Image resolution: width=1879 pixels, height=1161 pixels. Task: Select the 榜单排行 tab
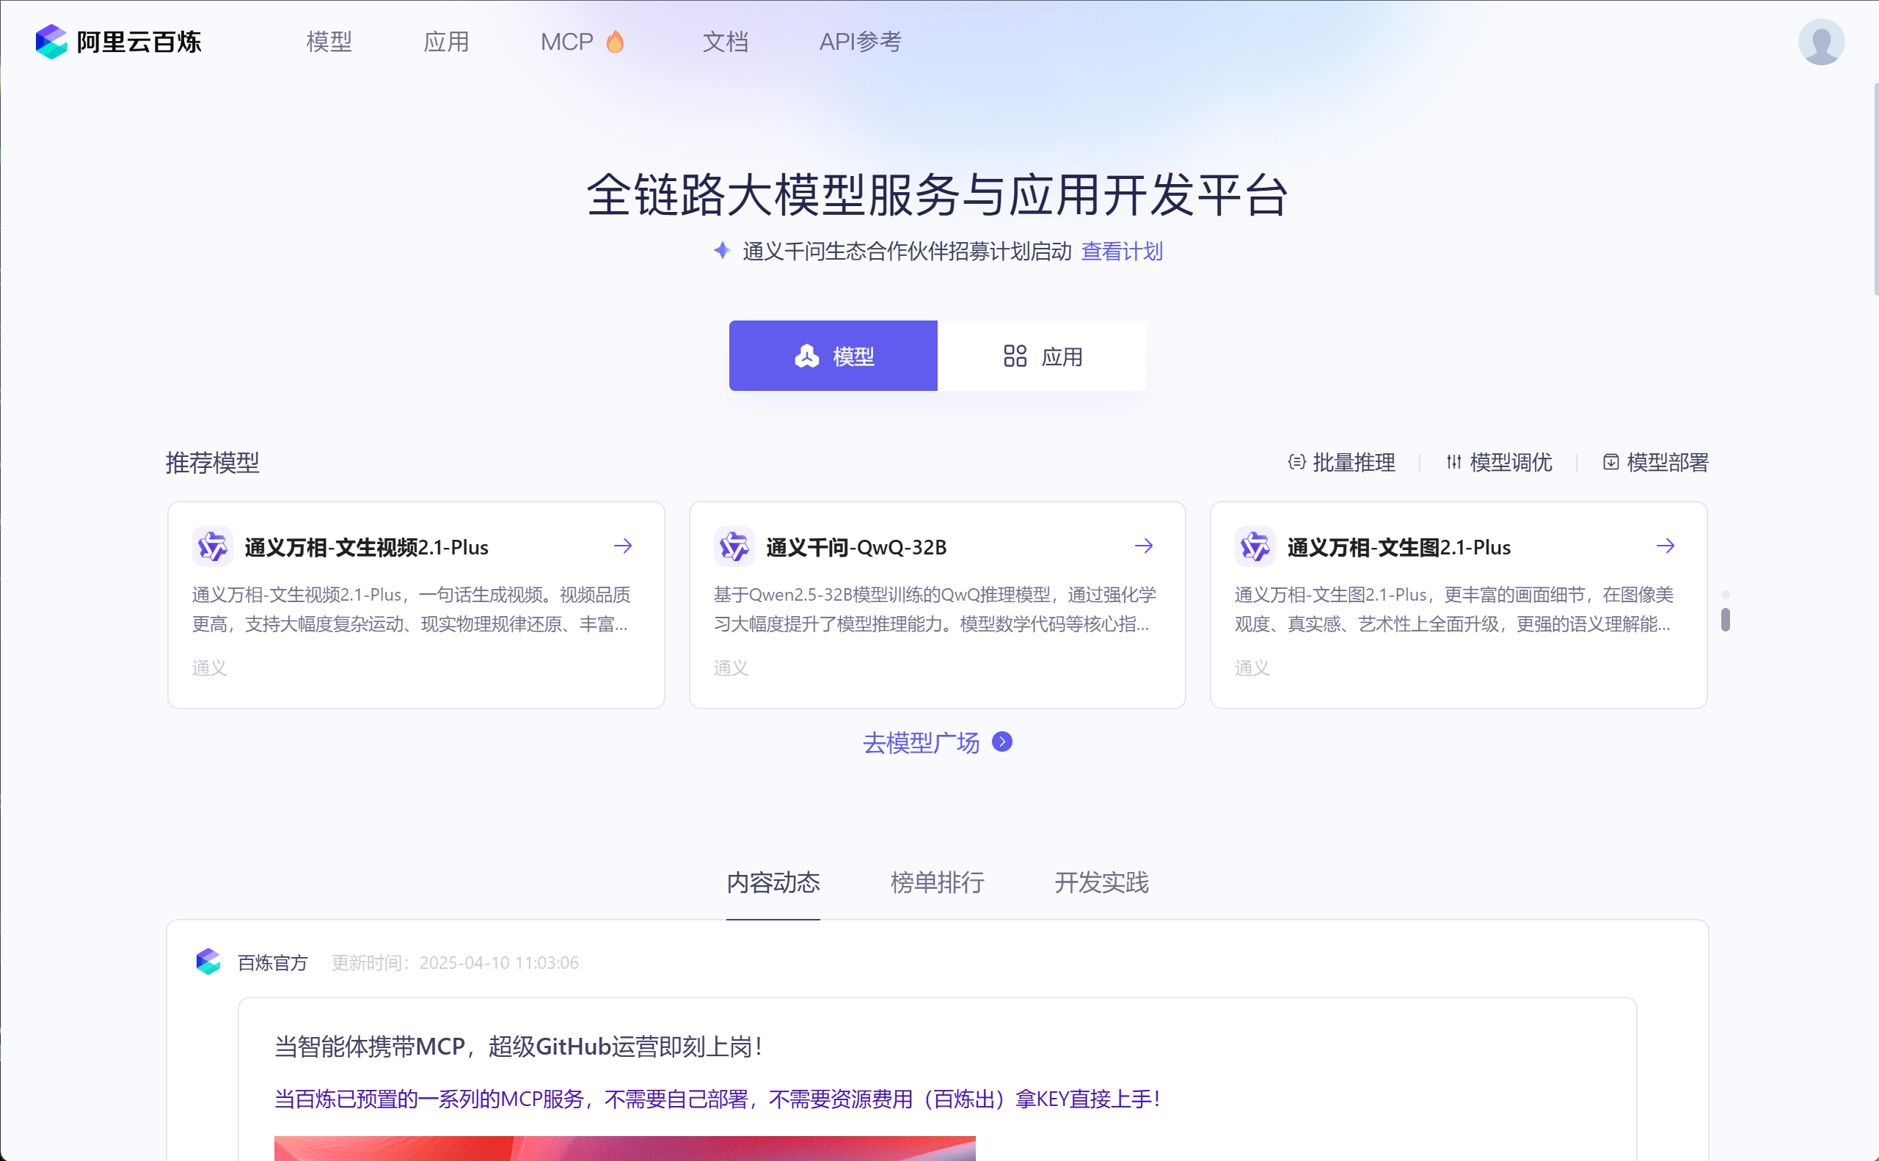(937, 883)
